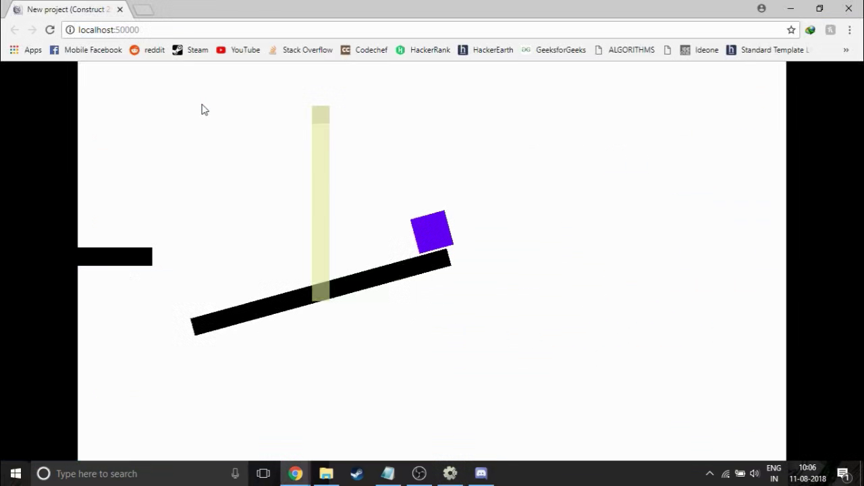The height and width of the screenshot is (486, 864).
Task: Close the New project tab
Action: click(119, 9)
